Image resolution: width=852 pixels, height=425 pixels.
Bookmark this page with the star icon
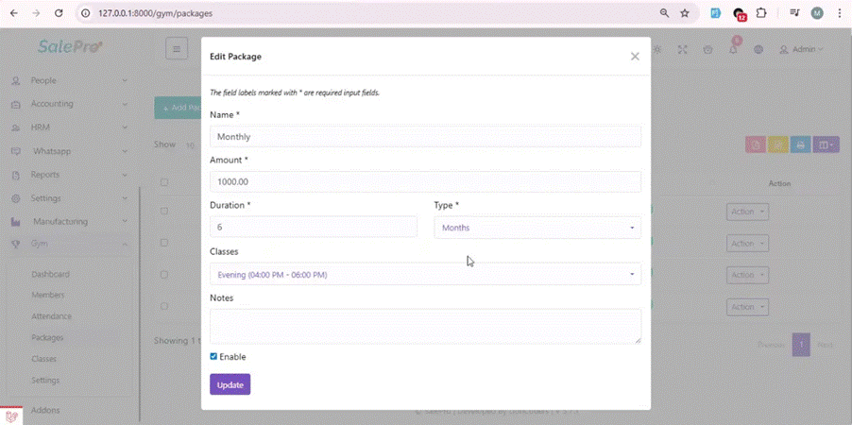685,13
